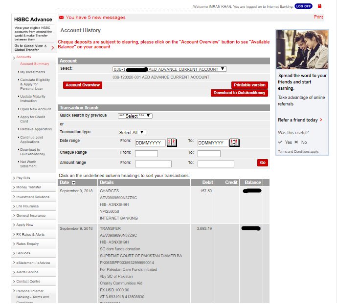Viewport: 337px width, 304px height.
Task: Click Apply for Credit Card link
Action: pos(32,119)
